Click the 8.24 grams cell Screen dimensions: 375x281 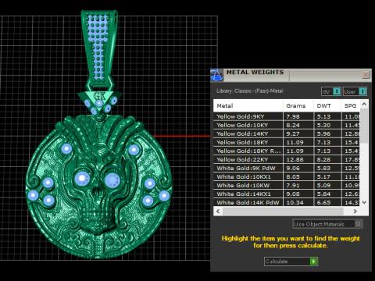[x=298, y=125]
